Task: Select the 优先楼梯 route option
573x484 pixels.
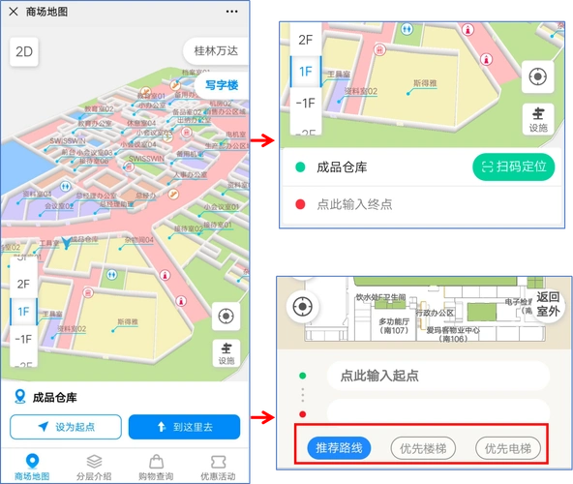Action: coord(423,448)
